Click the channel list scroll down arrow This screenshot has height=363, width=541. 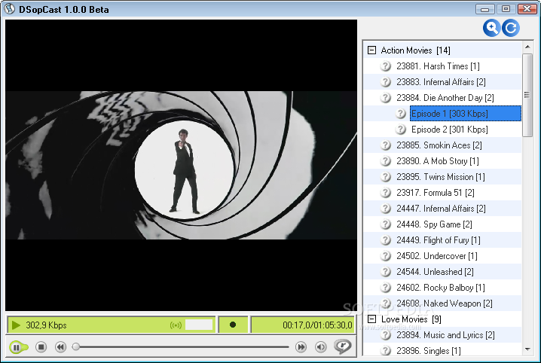click(x=527, y=349)
